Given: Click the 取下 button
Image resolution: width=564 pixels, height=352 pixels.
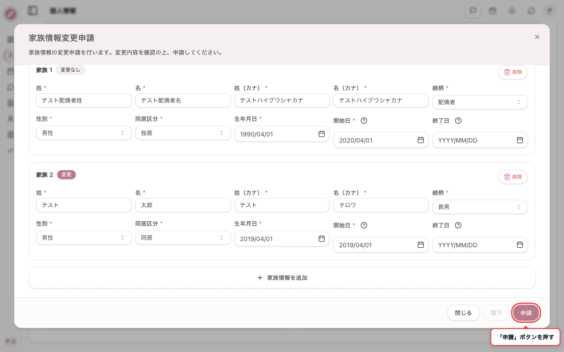Looking at the screenshot, I should (497, 313).
